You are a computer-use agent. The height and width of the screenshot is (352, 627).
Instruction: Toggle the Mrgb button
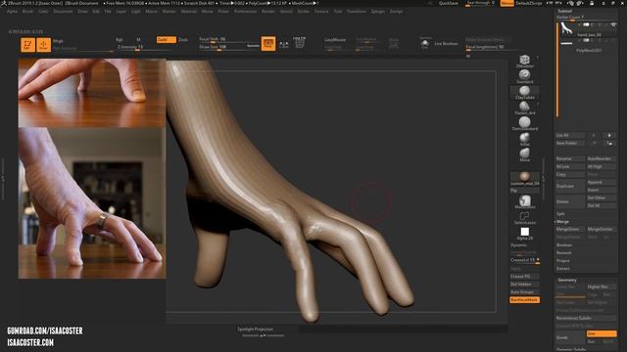[59, 41]
